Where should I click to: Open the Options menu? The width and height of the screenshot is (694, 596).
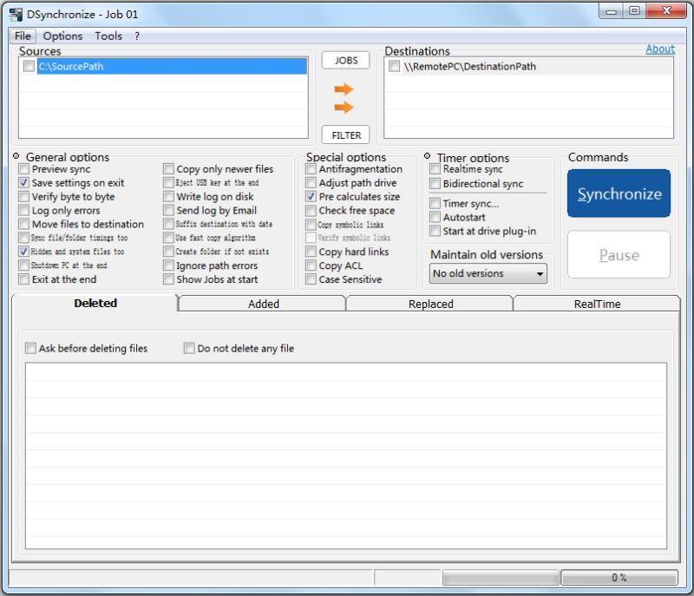pyautogui.click(x=65, y=36)
